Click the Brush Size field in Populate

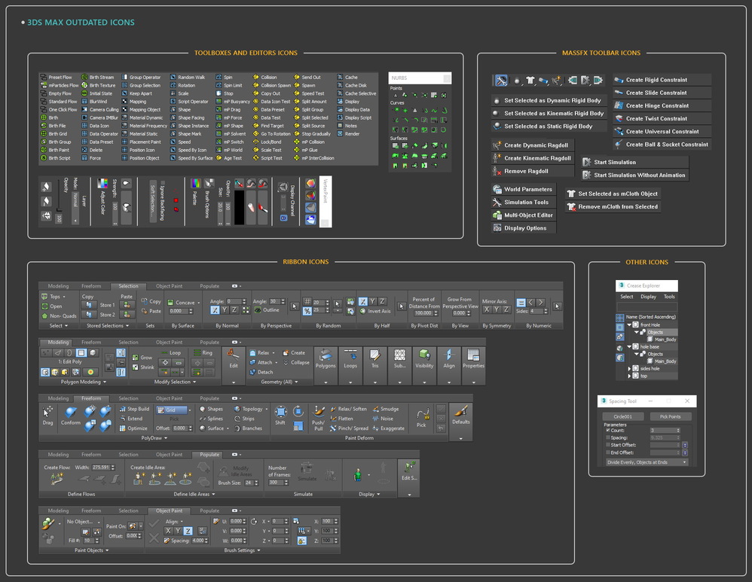click(252, 483)
